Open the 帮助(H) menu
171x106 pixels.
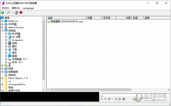16,8
